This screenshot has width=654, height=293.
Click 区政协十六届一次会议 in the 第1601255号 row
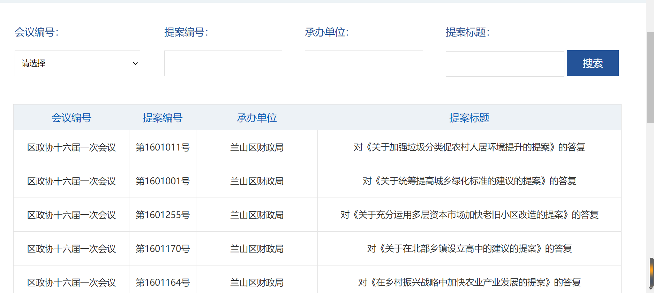click(72, 215)
